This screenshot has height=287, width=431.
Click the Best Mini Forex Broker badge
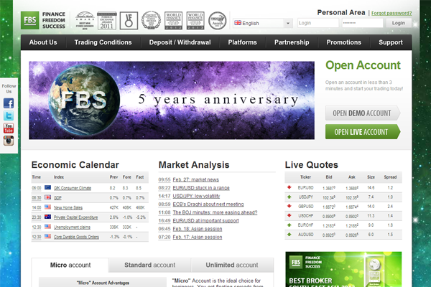(x=85, y=21)
